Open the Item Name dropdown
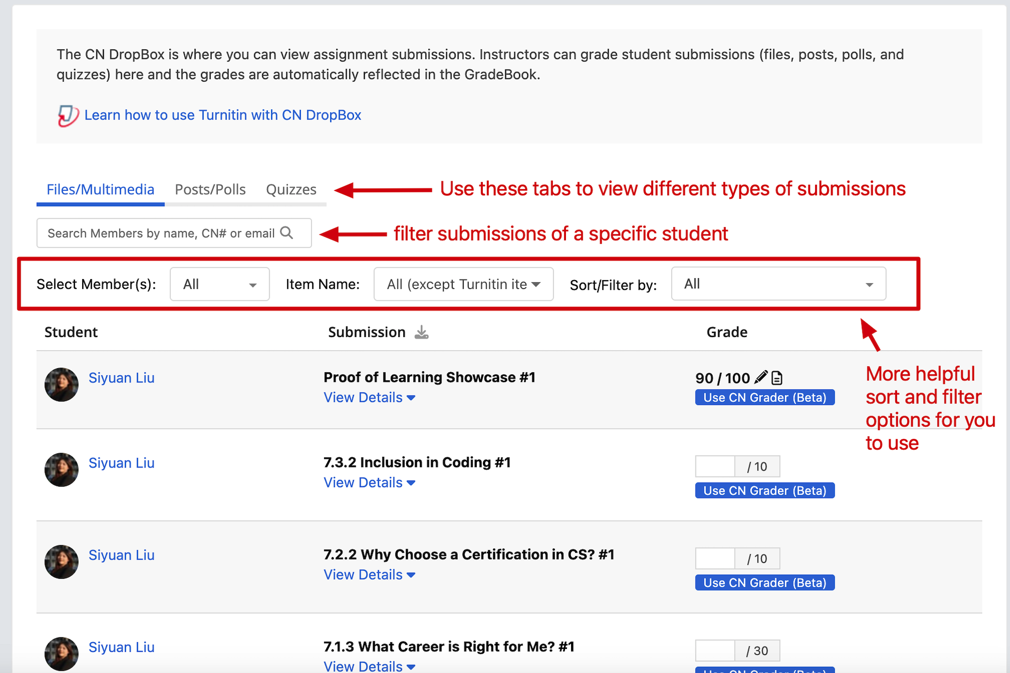 click(x=463, y=284)
